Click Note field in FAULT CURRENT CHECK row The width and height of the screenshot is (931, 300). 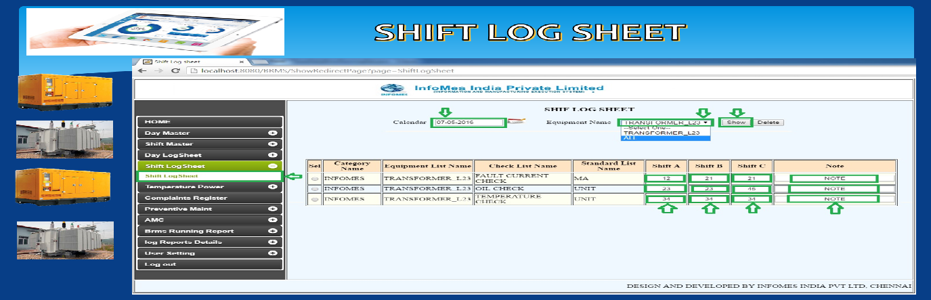click(834, 178)
